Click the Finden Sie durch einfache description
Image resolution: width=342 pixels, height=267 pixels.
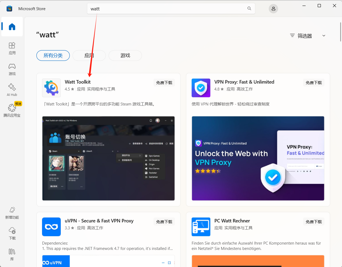click(256, 246)
